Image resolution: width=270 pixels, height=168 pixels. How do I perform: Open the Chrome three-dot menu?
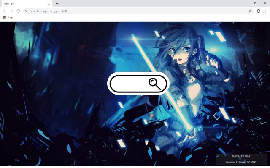[265, 11]
